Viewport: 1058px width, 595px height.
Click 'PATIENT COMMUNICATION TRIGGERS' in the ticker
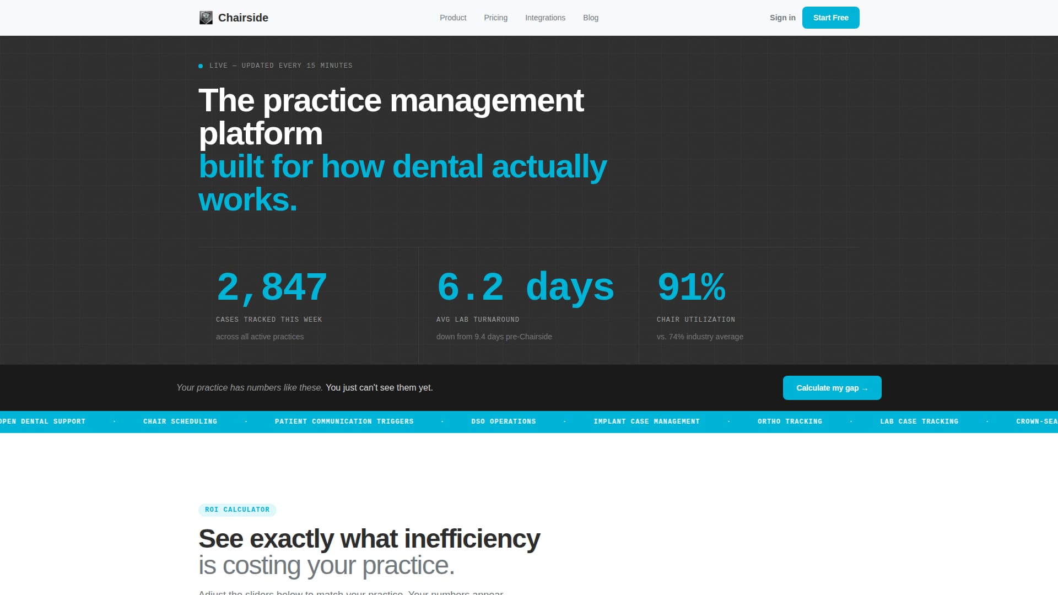[x=344, y=421]
